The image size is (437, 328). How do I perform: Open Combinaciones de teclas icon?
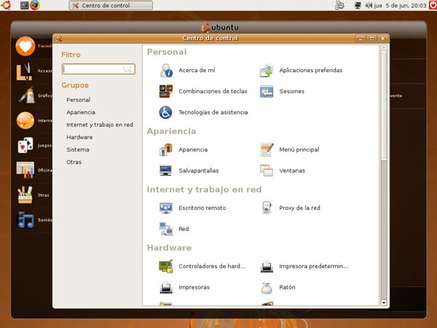coord(166,91)
